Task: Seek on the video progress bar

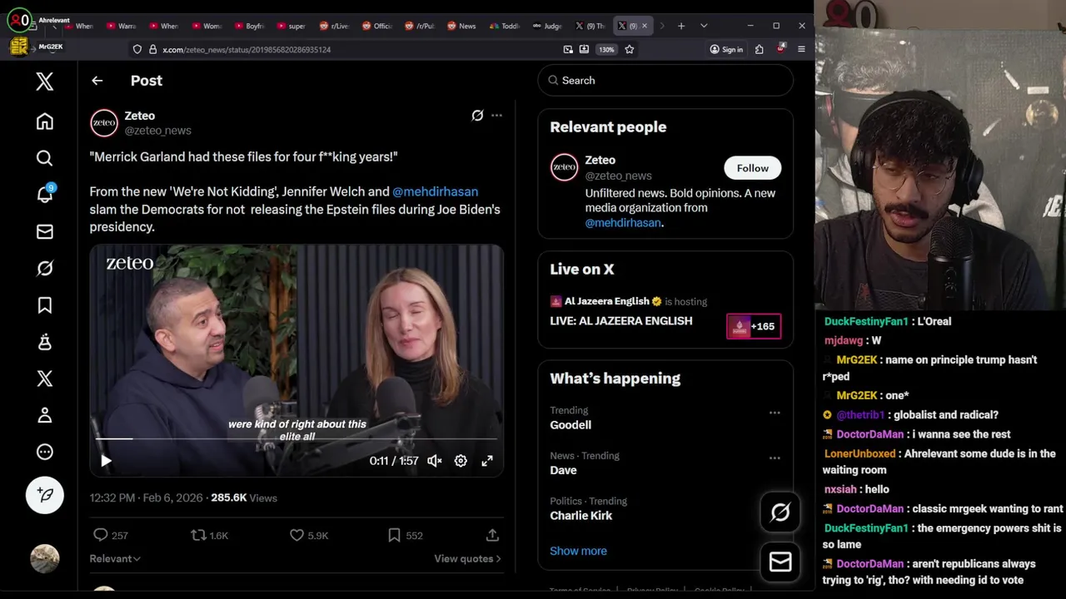Action: [x=296, y=438]
